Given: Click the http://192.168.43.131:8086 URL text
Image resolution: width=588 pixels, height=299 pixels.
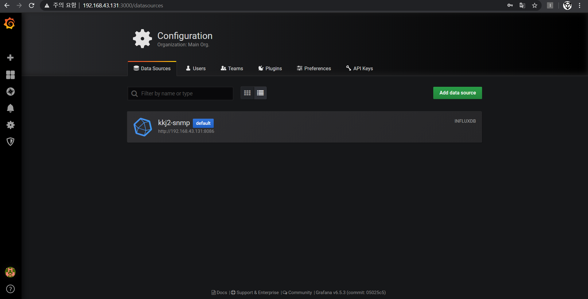Looking at the screenshot, I should (x=186, y=131).
